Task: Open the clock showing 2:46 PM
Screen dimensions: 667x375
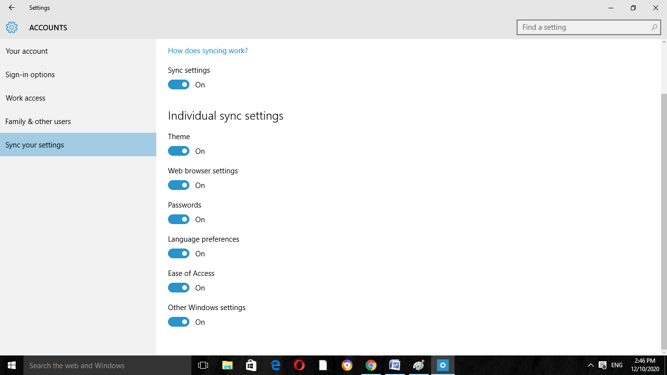Action: (645, 365)
